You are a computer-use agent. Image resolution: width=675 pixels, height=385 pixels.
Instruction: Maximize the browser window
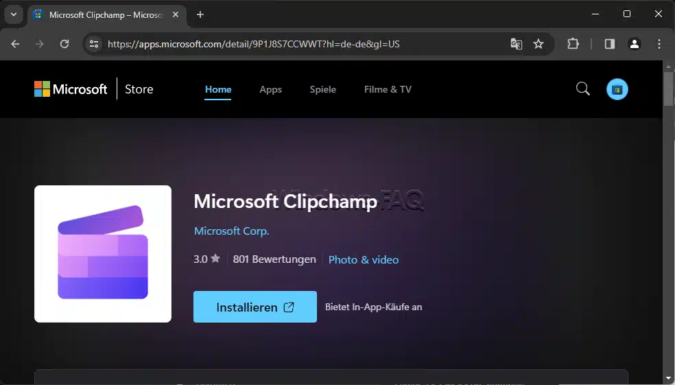coord(627,14)
